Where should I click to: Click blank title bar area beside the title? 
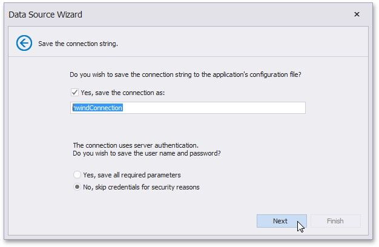212,14
